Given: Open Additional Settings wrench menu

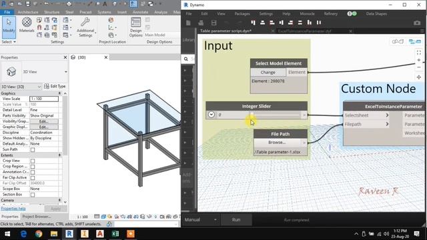Looking at the screenshot, I should click(x=85, y=27).
